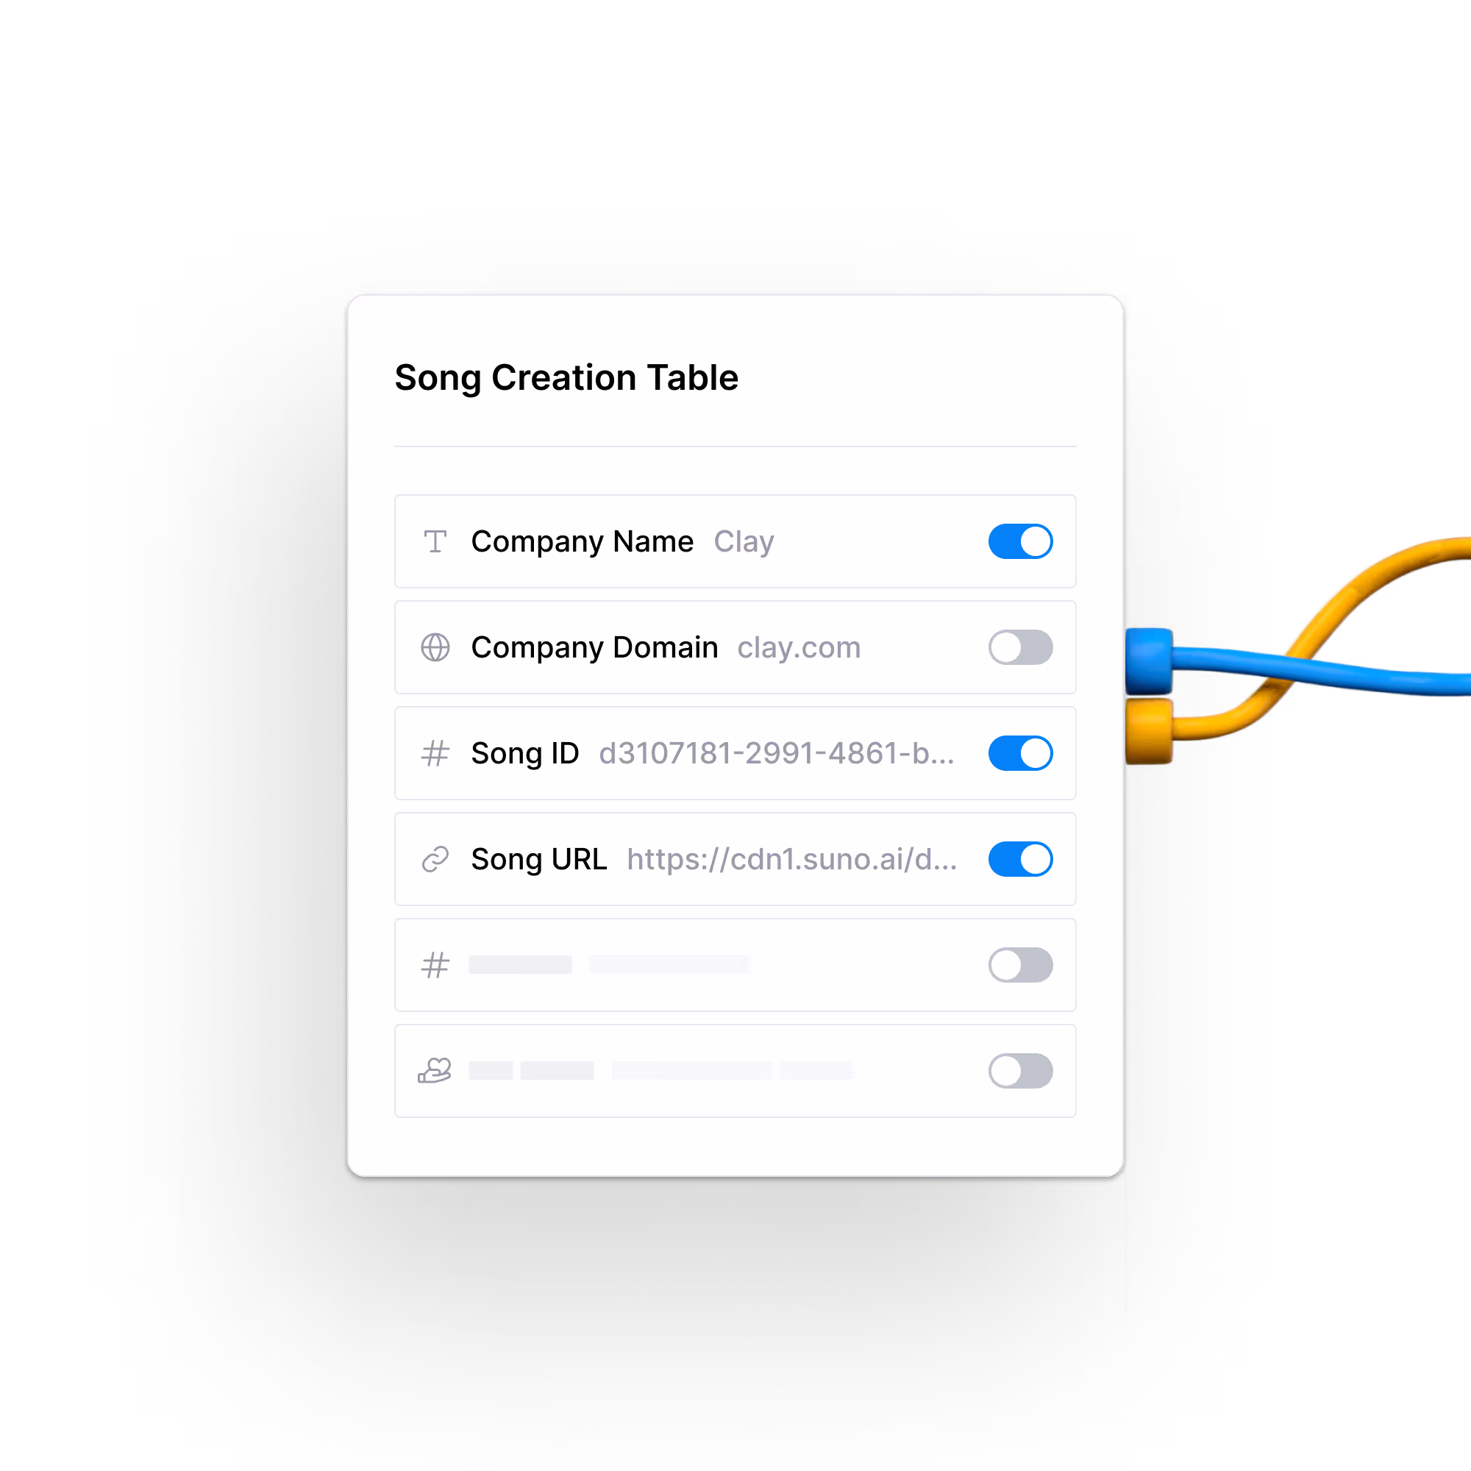Click the hash icon beside Song ID

pyautogui.click(x=435, y=753)
